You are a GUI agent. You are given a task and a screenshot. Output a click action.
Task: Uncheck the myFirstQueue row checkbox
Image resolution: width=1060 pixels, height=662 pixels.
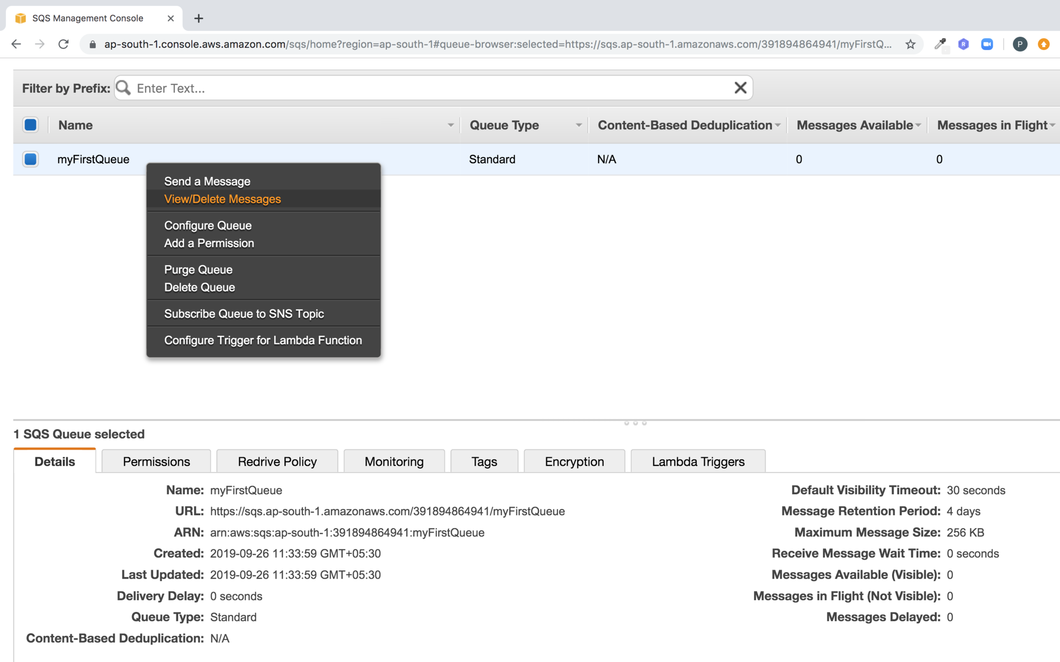(x=30, y=159)
